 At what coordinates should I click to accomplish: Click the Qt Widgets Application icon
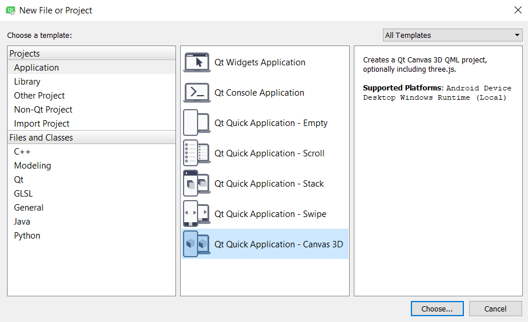pyautogui.click(x=197, y=62)
